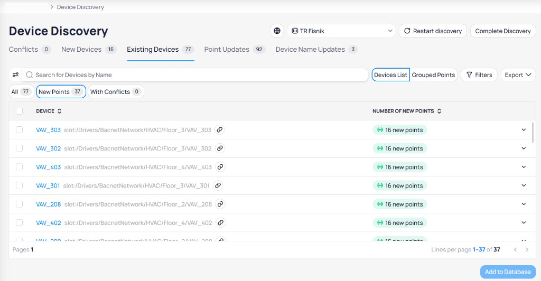Image resolution: width=541 pixels, height=281 pixels.
Task: Select the With Conflicts filter chip
Action: [116, 92]
